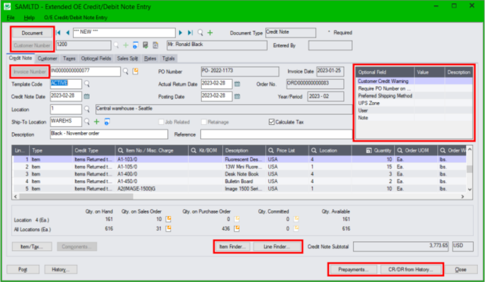The width and height of the screenshot is (485, 282).
Task: Open the Ship-To Location finder
Action: (x=87, y=122)
